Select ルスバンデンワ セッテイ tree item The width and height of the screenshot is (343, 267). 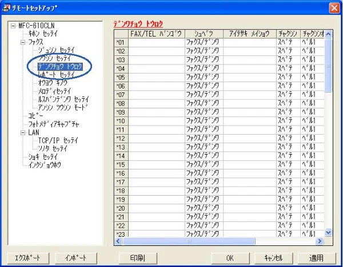pyautogui.click(x=63, y=99)
